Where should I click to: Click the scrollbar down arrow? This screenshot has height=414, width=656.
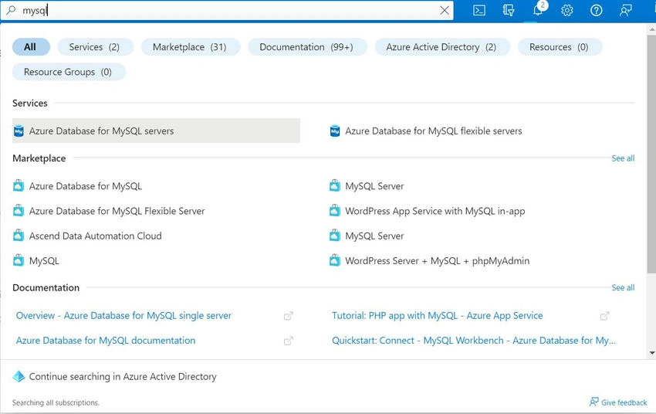[x=652, y=353]
